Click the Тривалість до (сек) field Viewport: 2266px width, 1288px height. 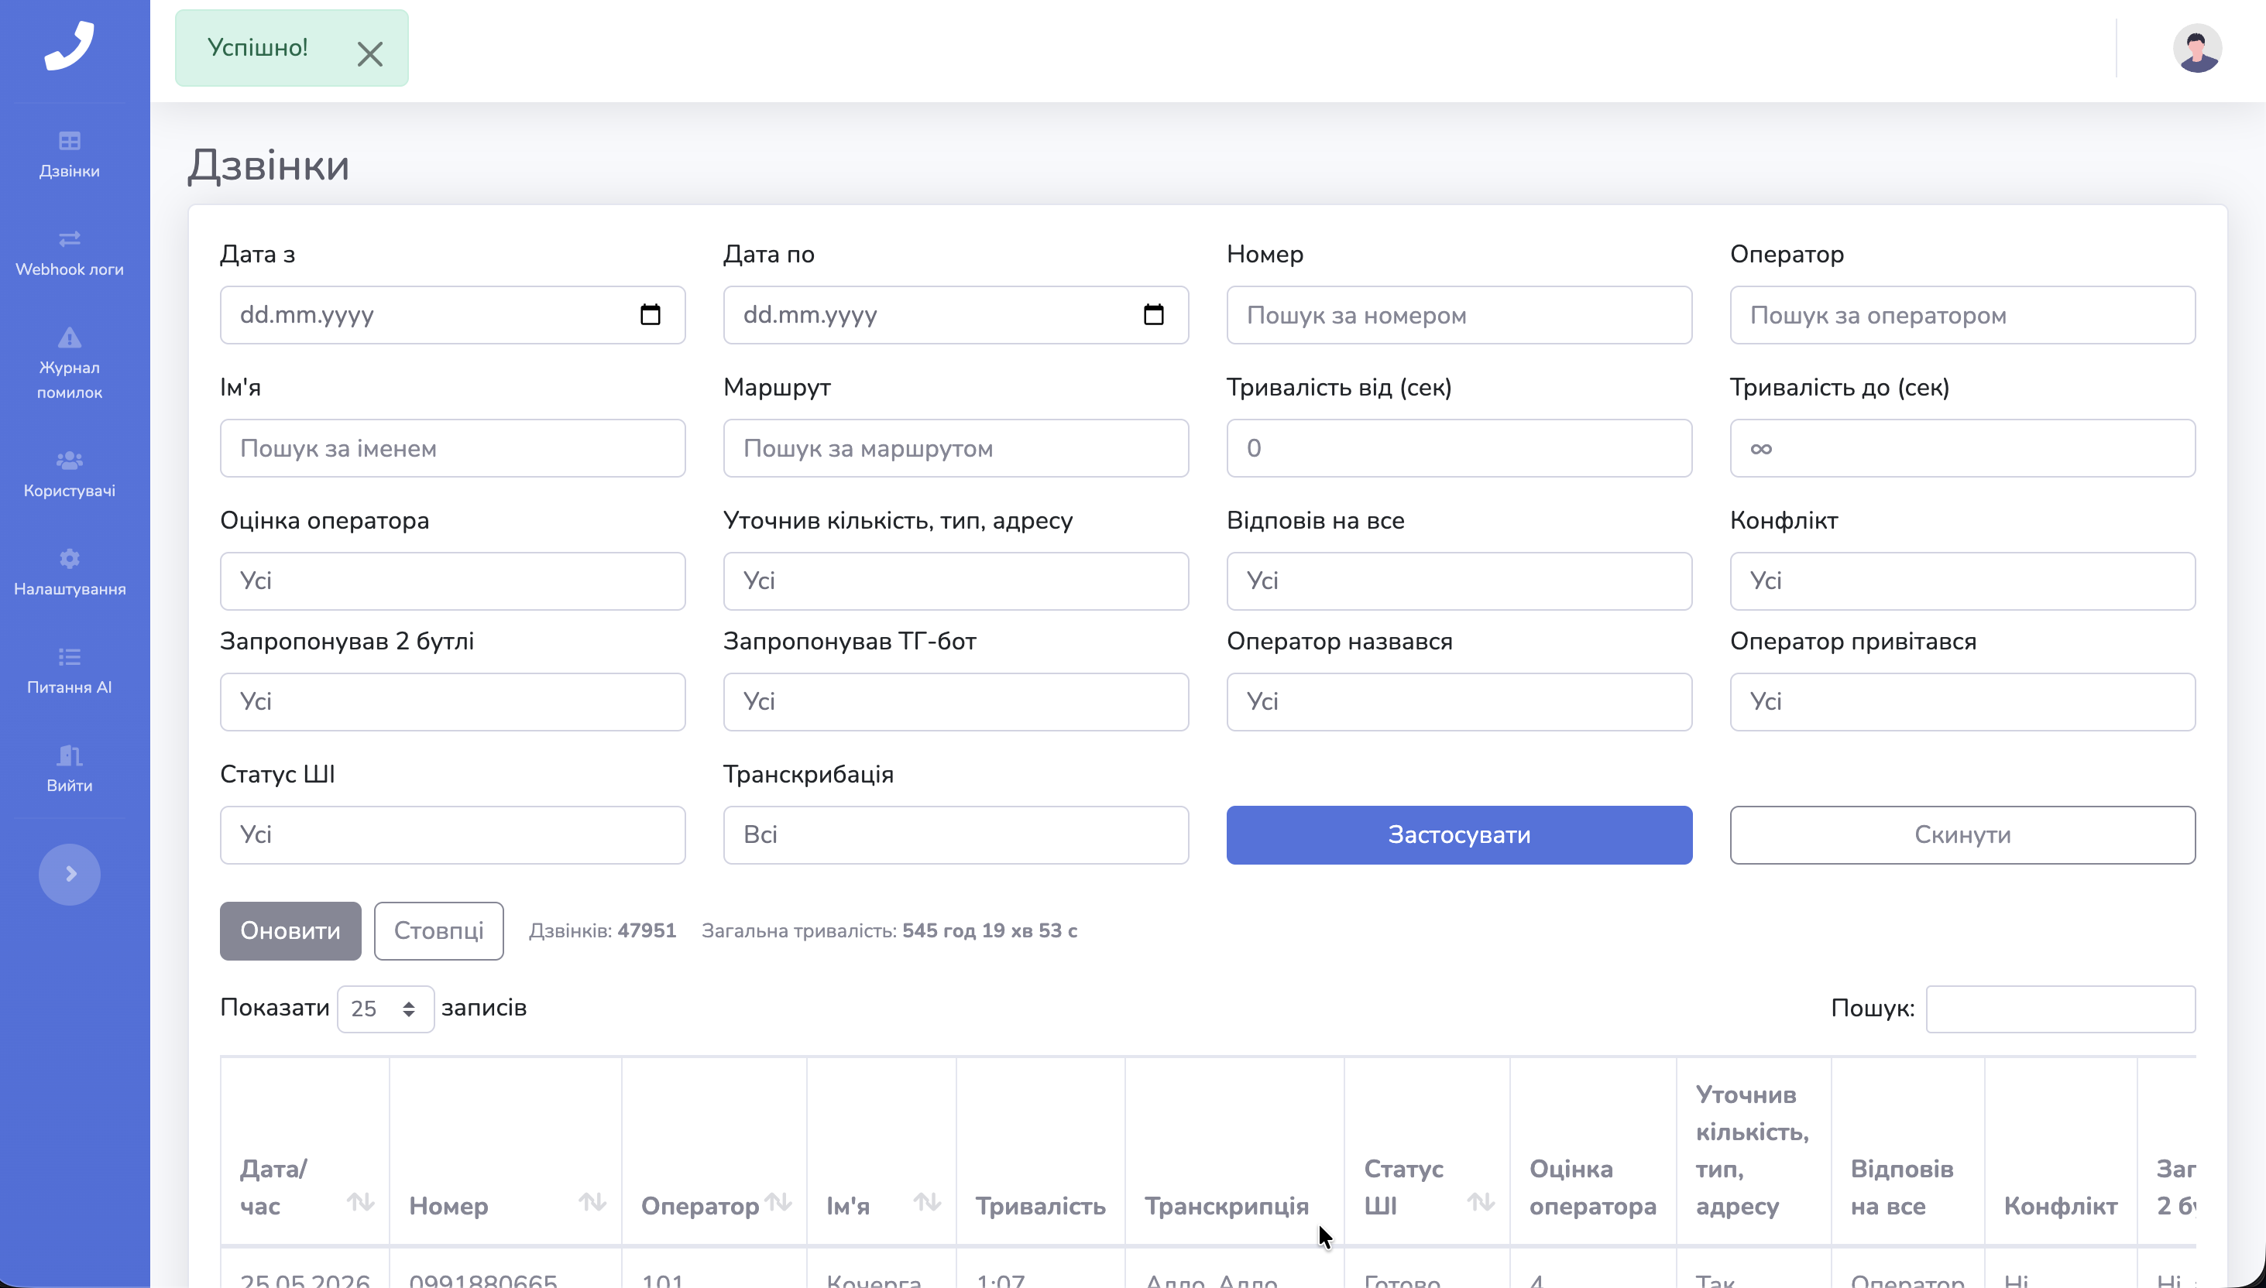1962,448
